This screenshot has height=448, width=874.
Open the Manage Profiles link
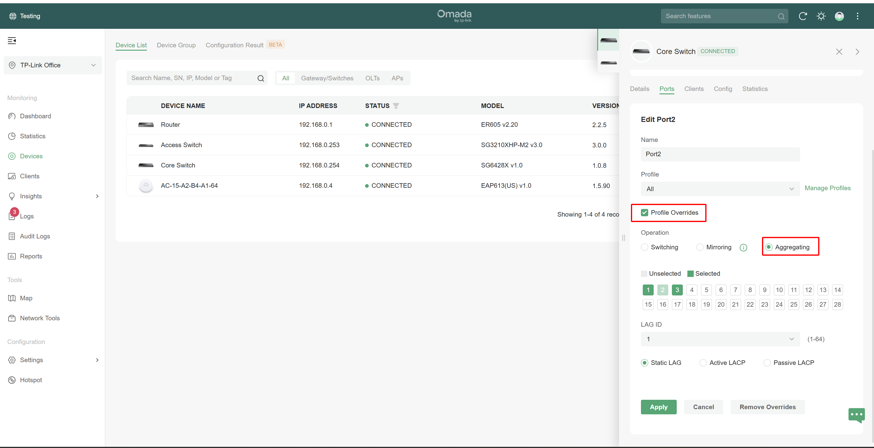coord(827,188)
